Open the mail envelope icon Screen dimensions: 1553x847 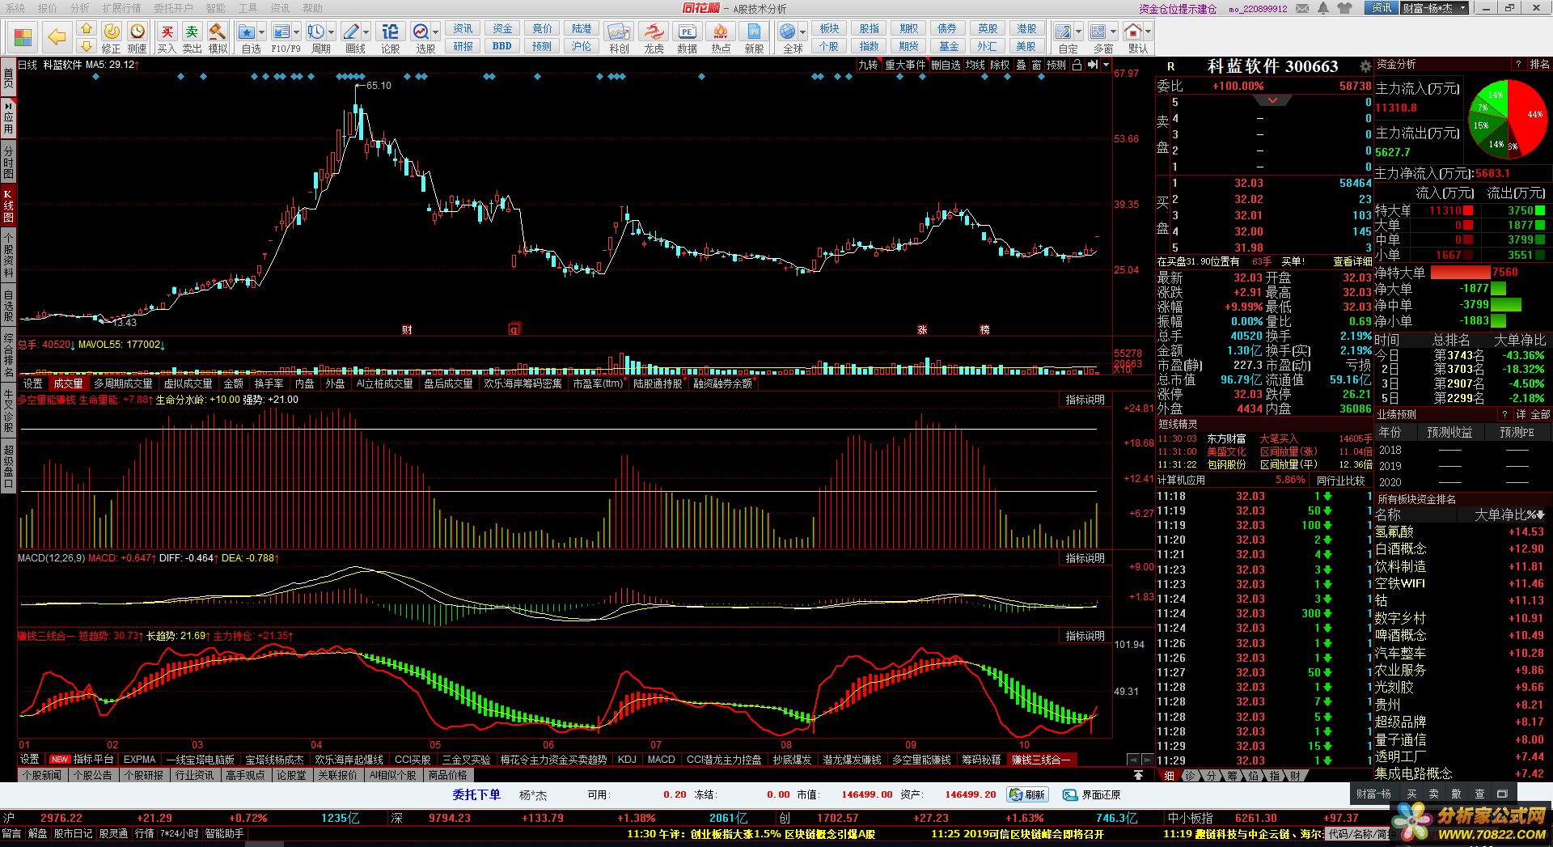coord(1302,8)
